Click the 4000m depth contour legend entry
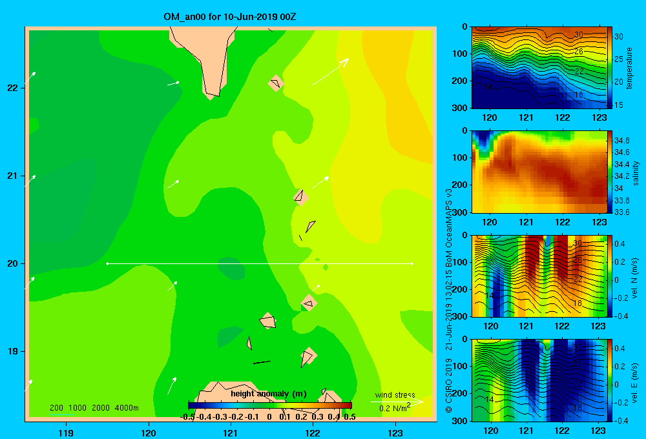 [x=127, y=408]
